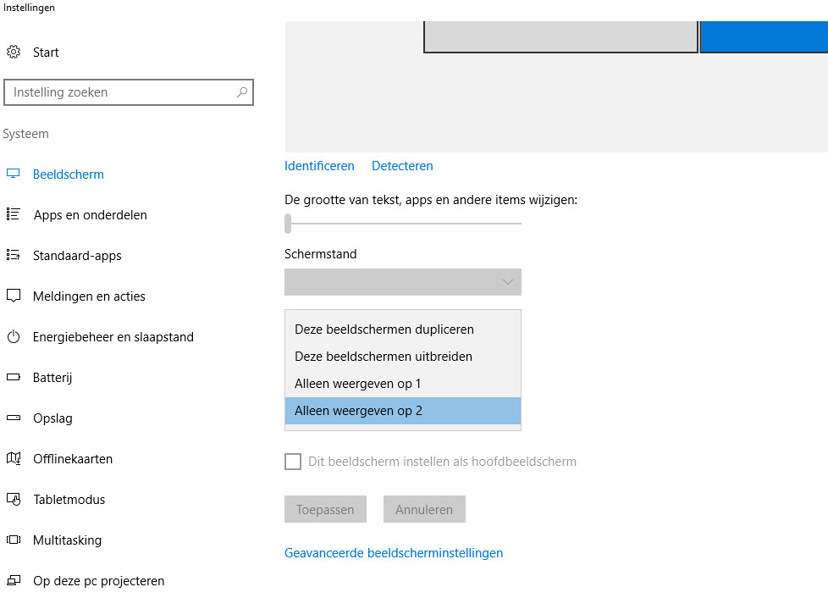This screenshot has height=609, width=828.
Task: Open Tabletmodus settings
Action: click(69, 500)
